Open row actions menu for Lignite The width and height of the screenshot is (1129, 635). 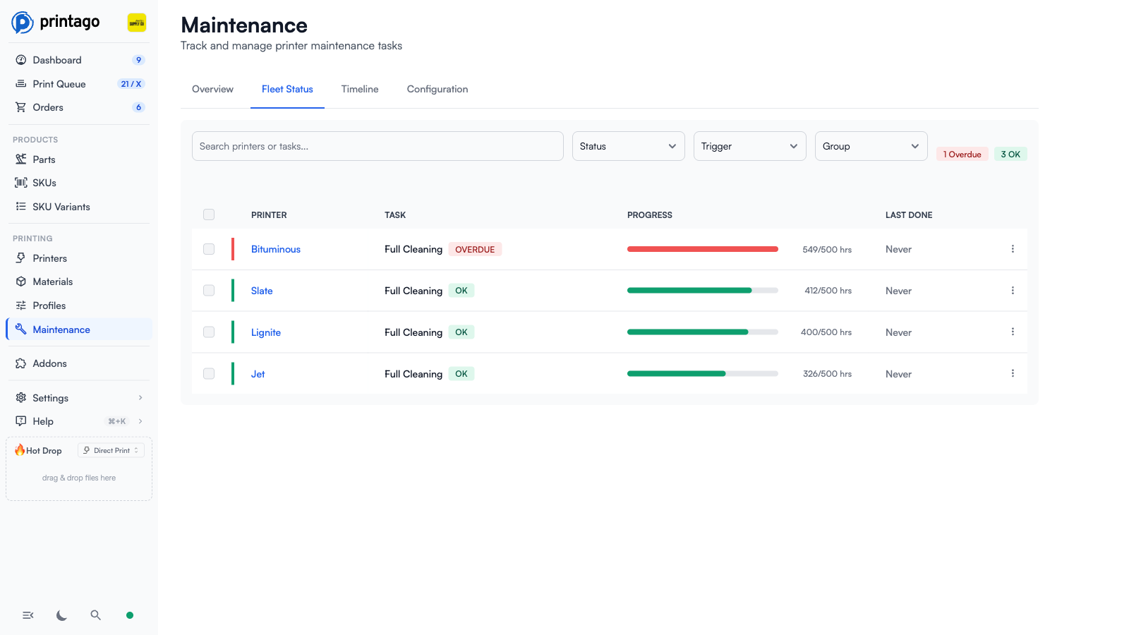tap(1013, 332)
